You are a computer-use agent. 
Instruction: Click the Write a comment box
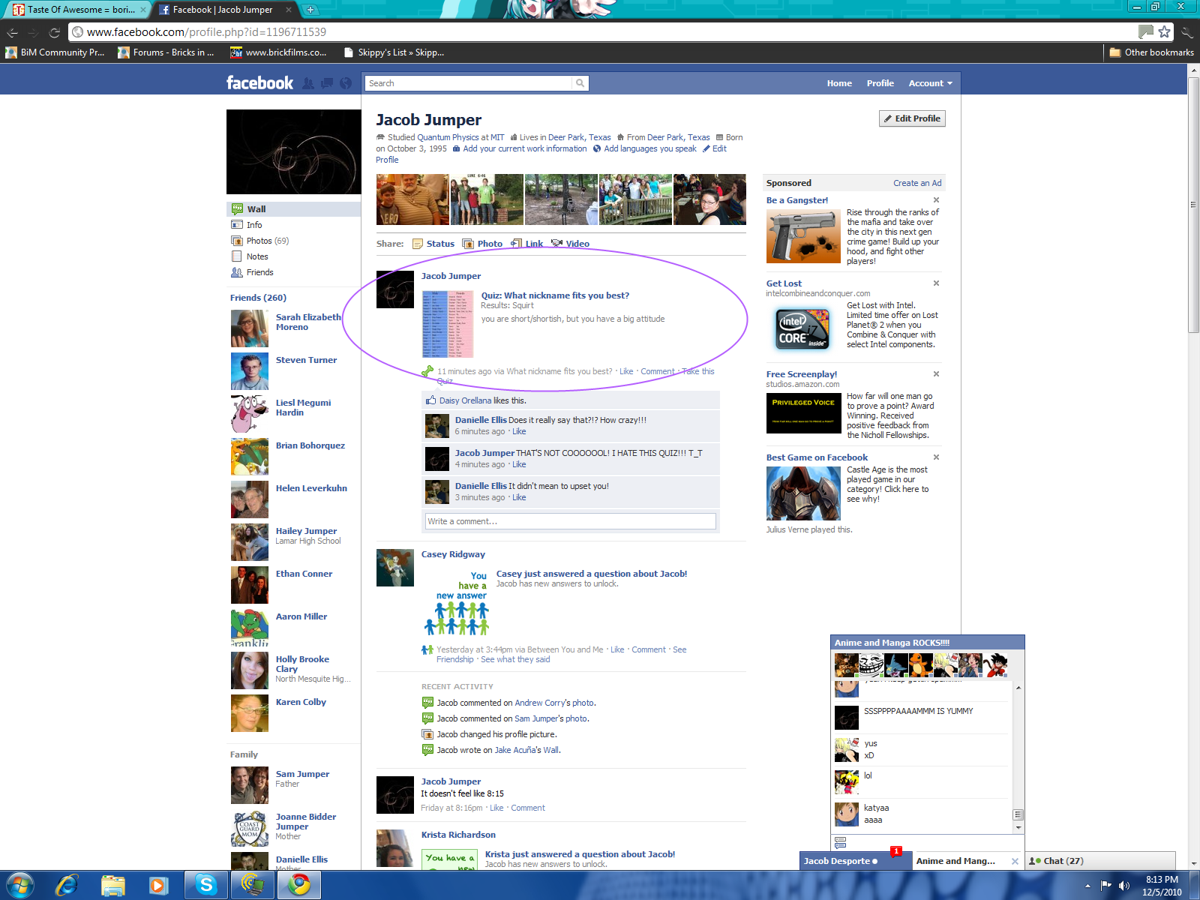coord(570,521)
